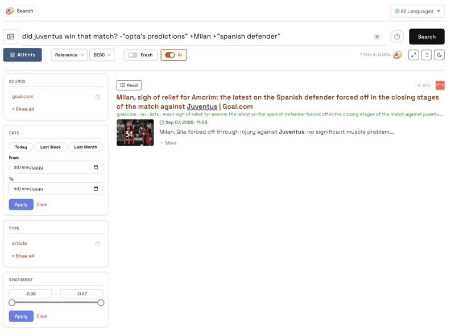Select the Today date filter

[x=21, y=147]
